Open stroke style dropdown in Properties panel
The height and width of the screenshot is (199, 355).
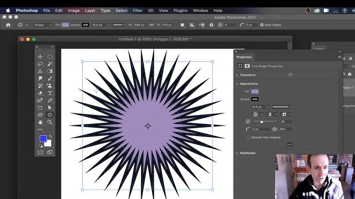[x=282, y=107]
